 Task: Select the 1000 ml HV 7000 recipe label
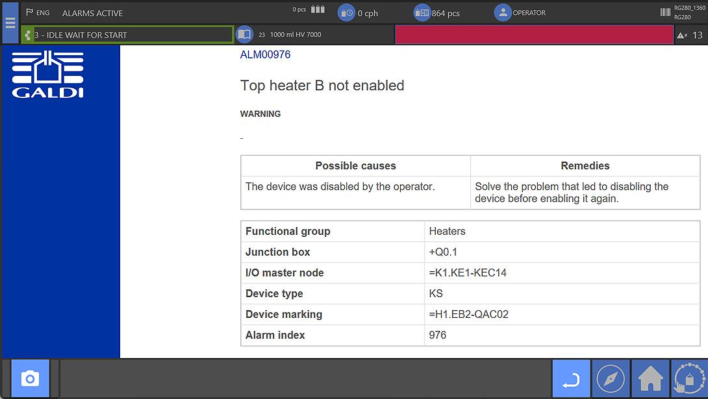point(296,35)
